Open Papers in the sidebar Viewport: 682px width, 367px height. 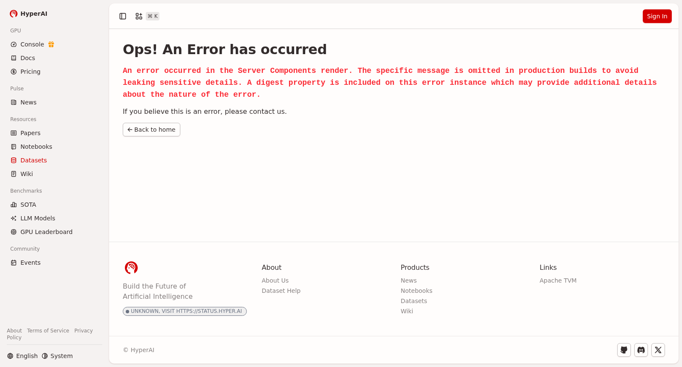click(x=55, y=133)
